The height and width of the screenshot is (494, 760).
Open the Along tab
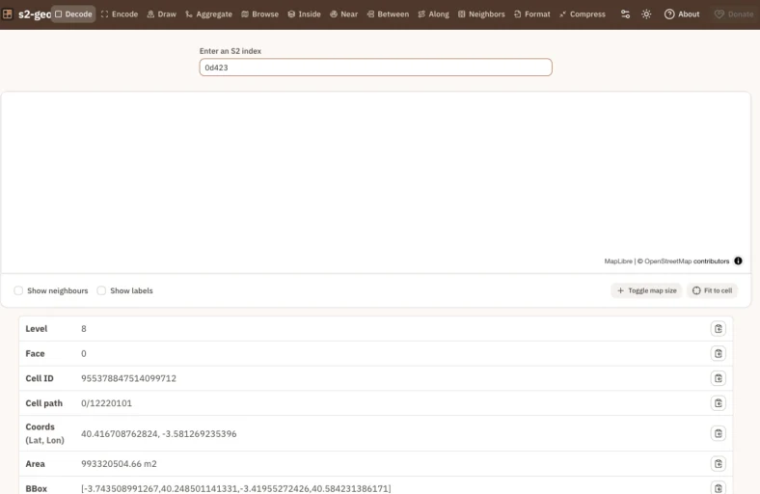pos(433,14)
